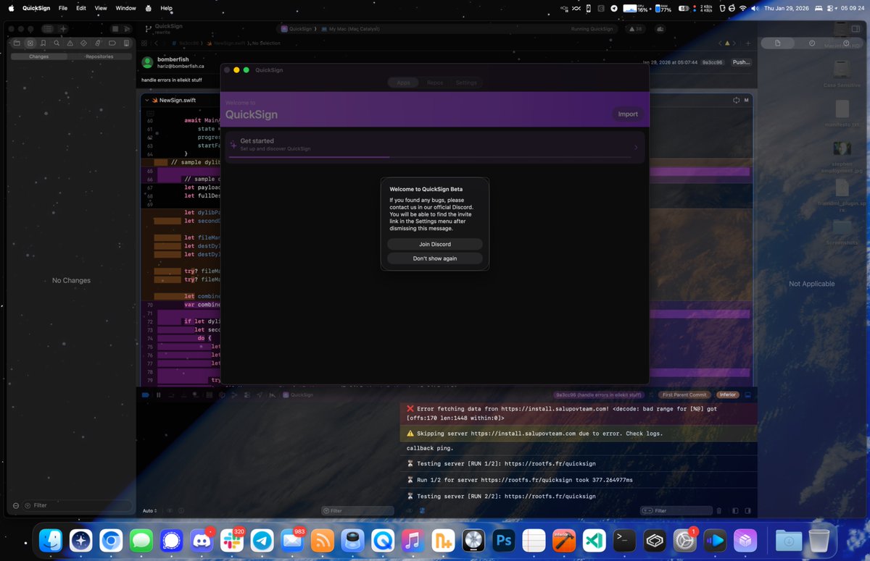Open Discord from the Dock
Image resolution: width=870 pixels, height=561 pixels.
click(x=201, y=540)
